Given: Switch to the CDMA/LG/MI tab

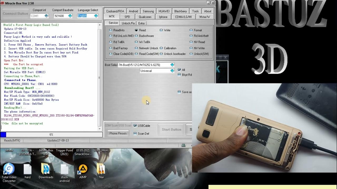Looking at the screenshot, I should point(184,17).
